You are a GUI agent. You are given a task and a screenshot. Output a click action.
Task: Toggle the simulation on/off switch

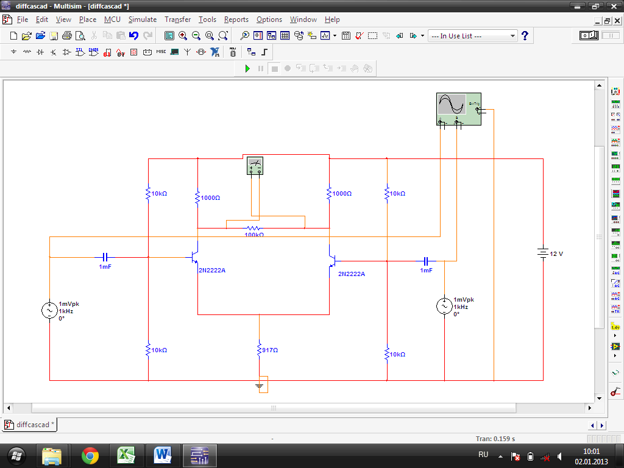[x=589, y=36]
